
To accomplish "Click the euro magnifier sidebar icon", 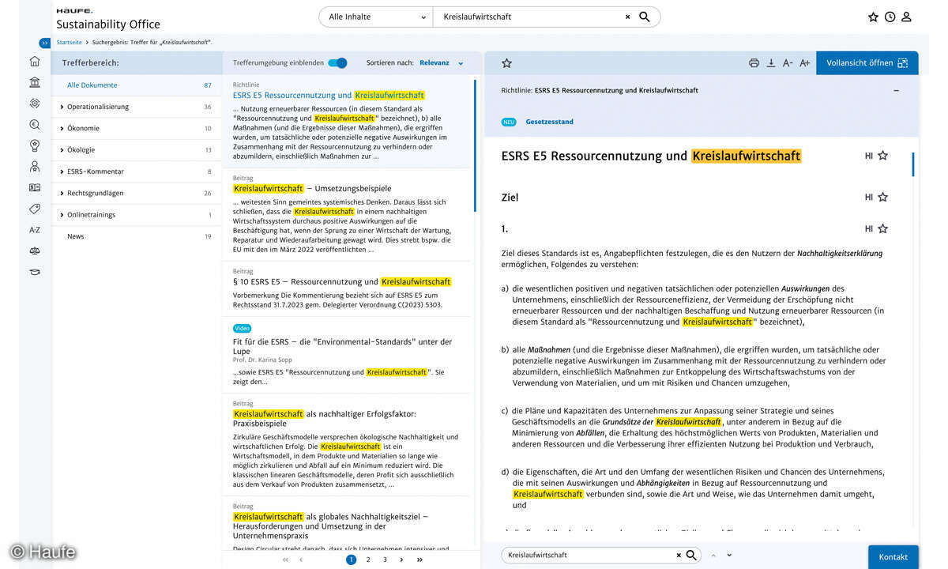I will pos(34,124).
